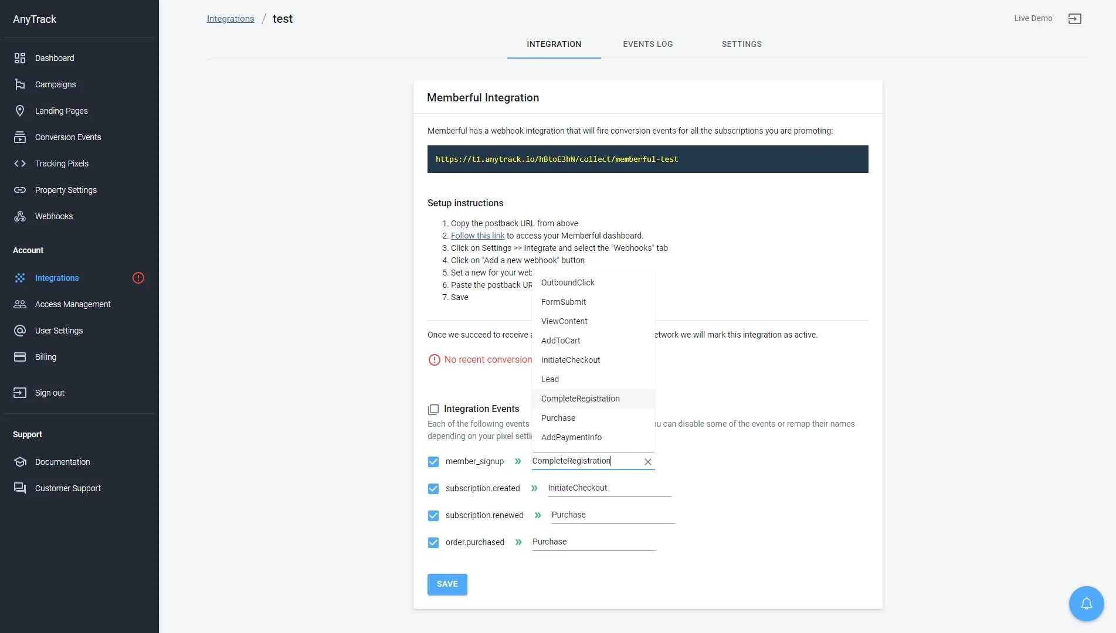
Task: Select AddToCart from dropdown list
Action: (593, 341)
